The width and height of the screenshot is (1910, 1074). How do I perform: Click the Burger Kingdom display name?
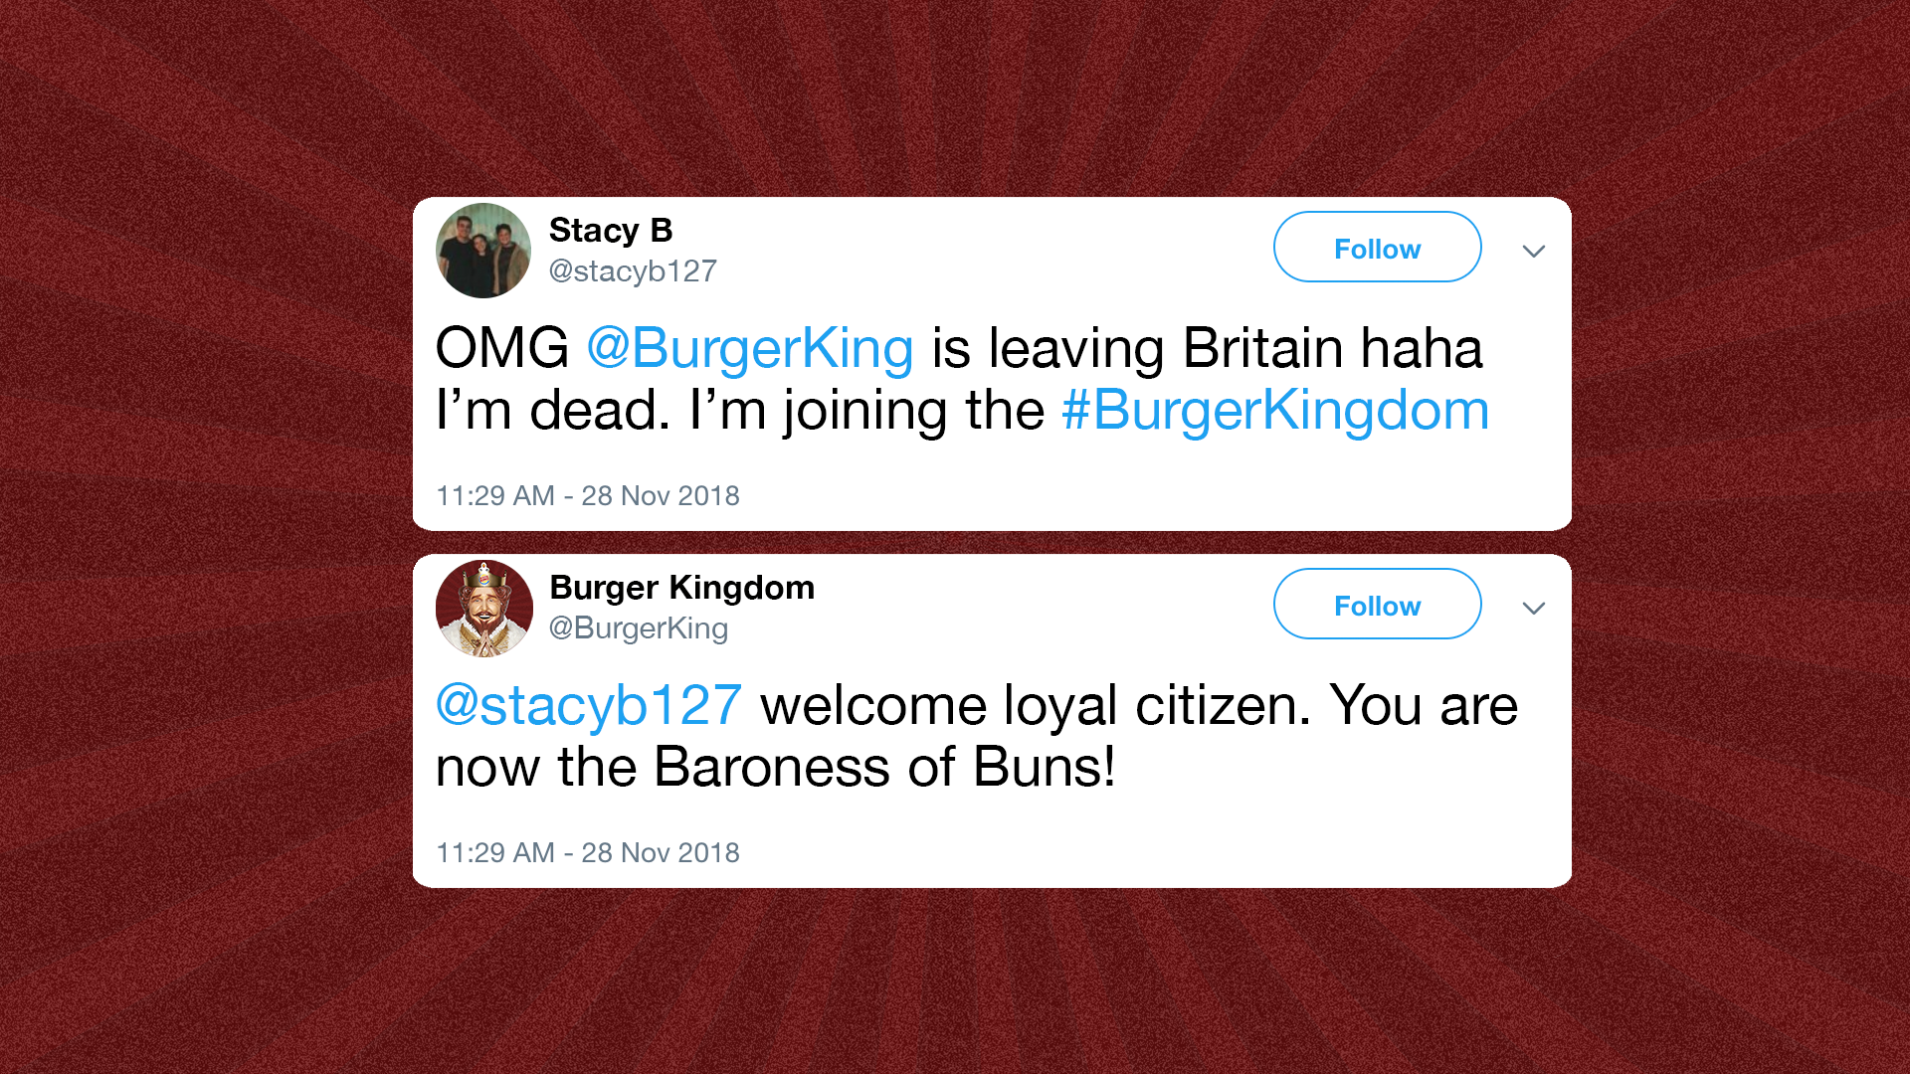pos(681,588)
